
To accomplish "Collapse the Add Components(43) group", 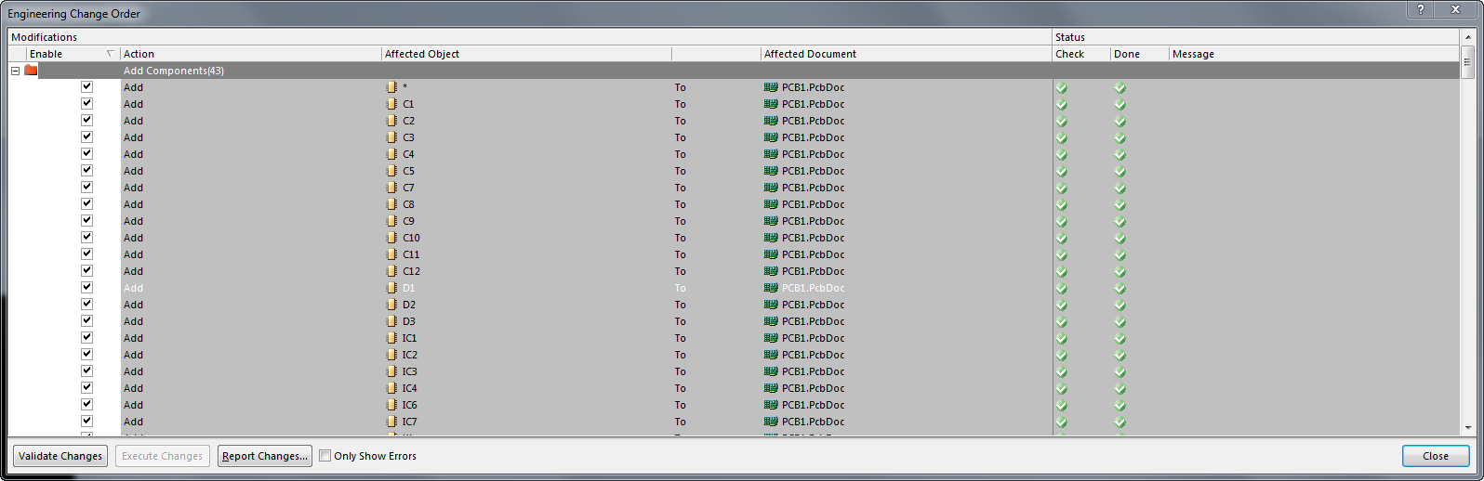I will coord(15,71).
